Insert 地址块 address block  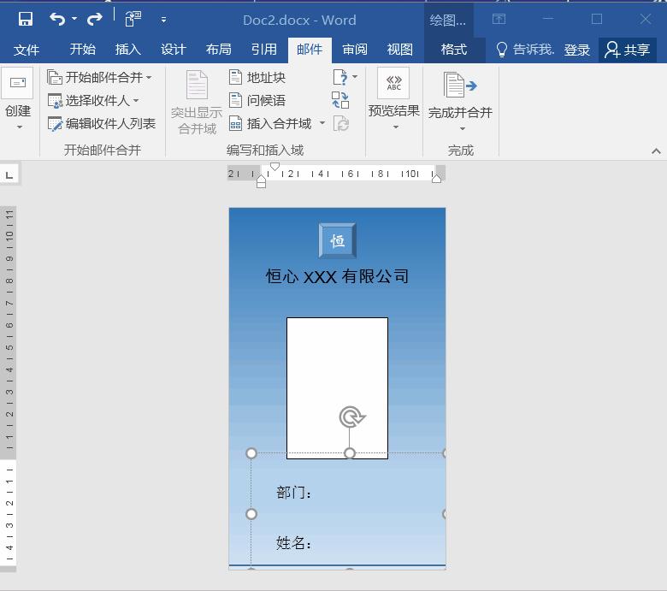[257, 78]
